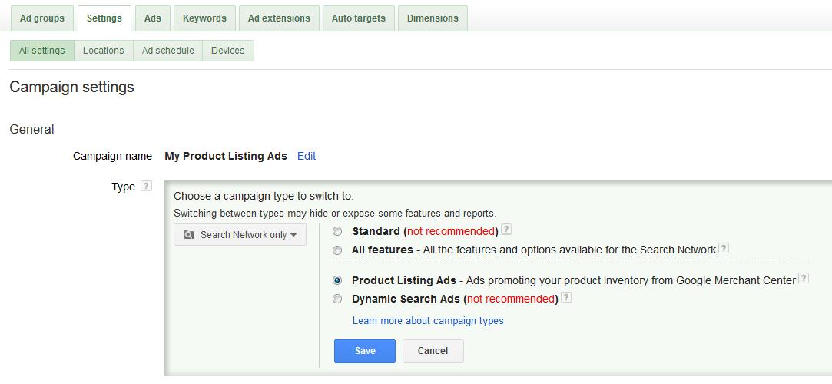832x384 pixels.
Task: Click the Search Network magnifier icon
Action: tap(189, 235)
